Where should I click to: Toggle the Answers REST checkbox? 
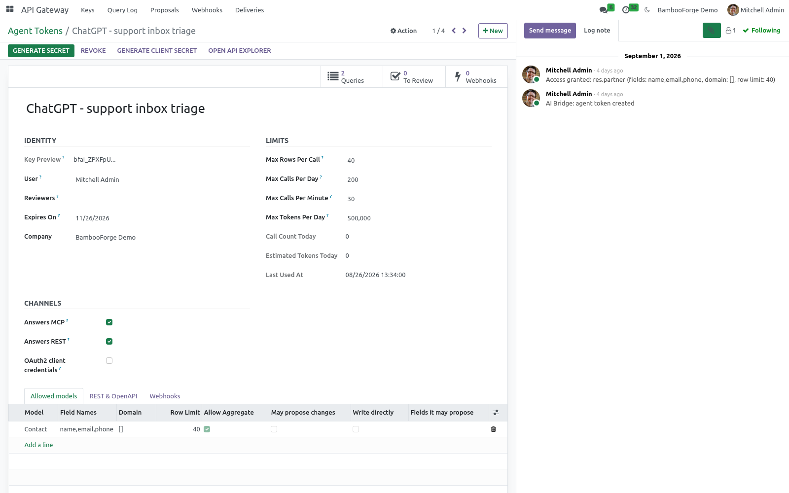click(109, 342)
